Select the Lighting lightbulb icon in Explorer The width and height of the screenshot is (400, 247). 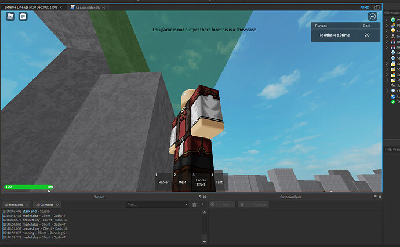[393, 31]
